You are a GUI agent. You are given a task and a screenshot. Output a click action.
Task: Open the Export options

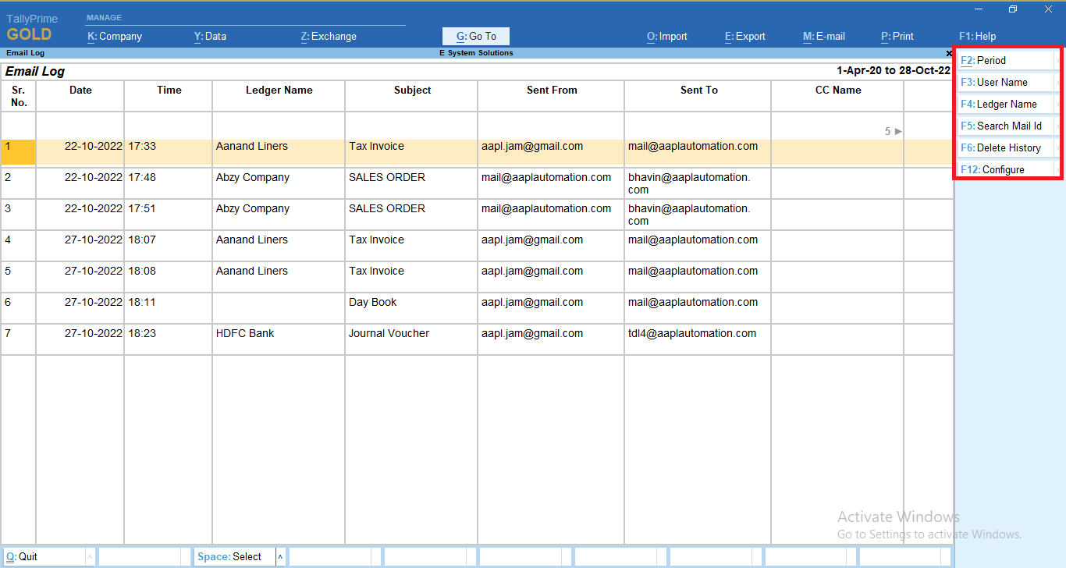point(744,36)
